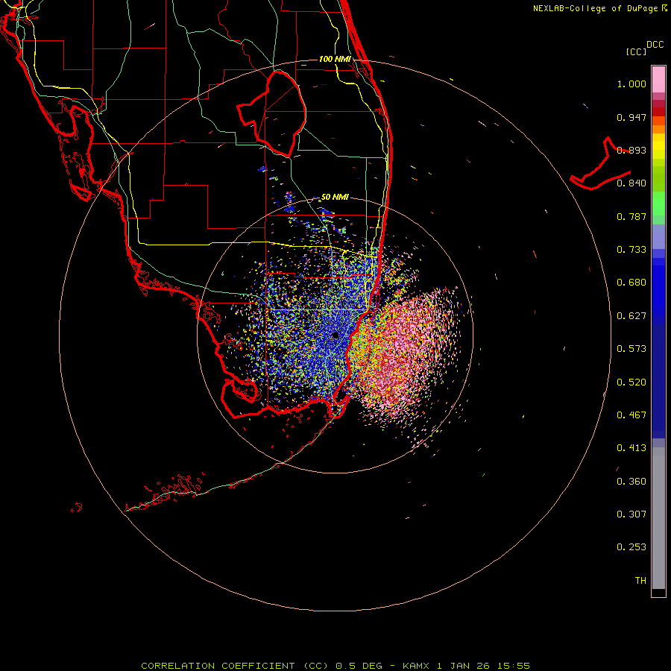Click the 100 NMI range ring label
This screenshot has height=671, width=671.
[x=335, y=59]
